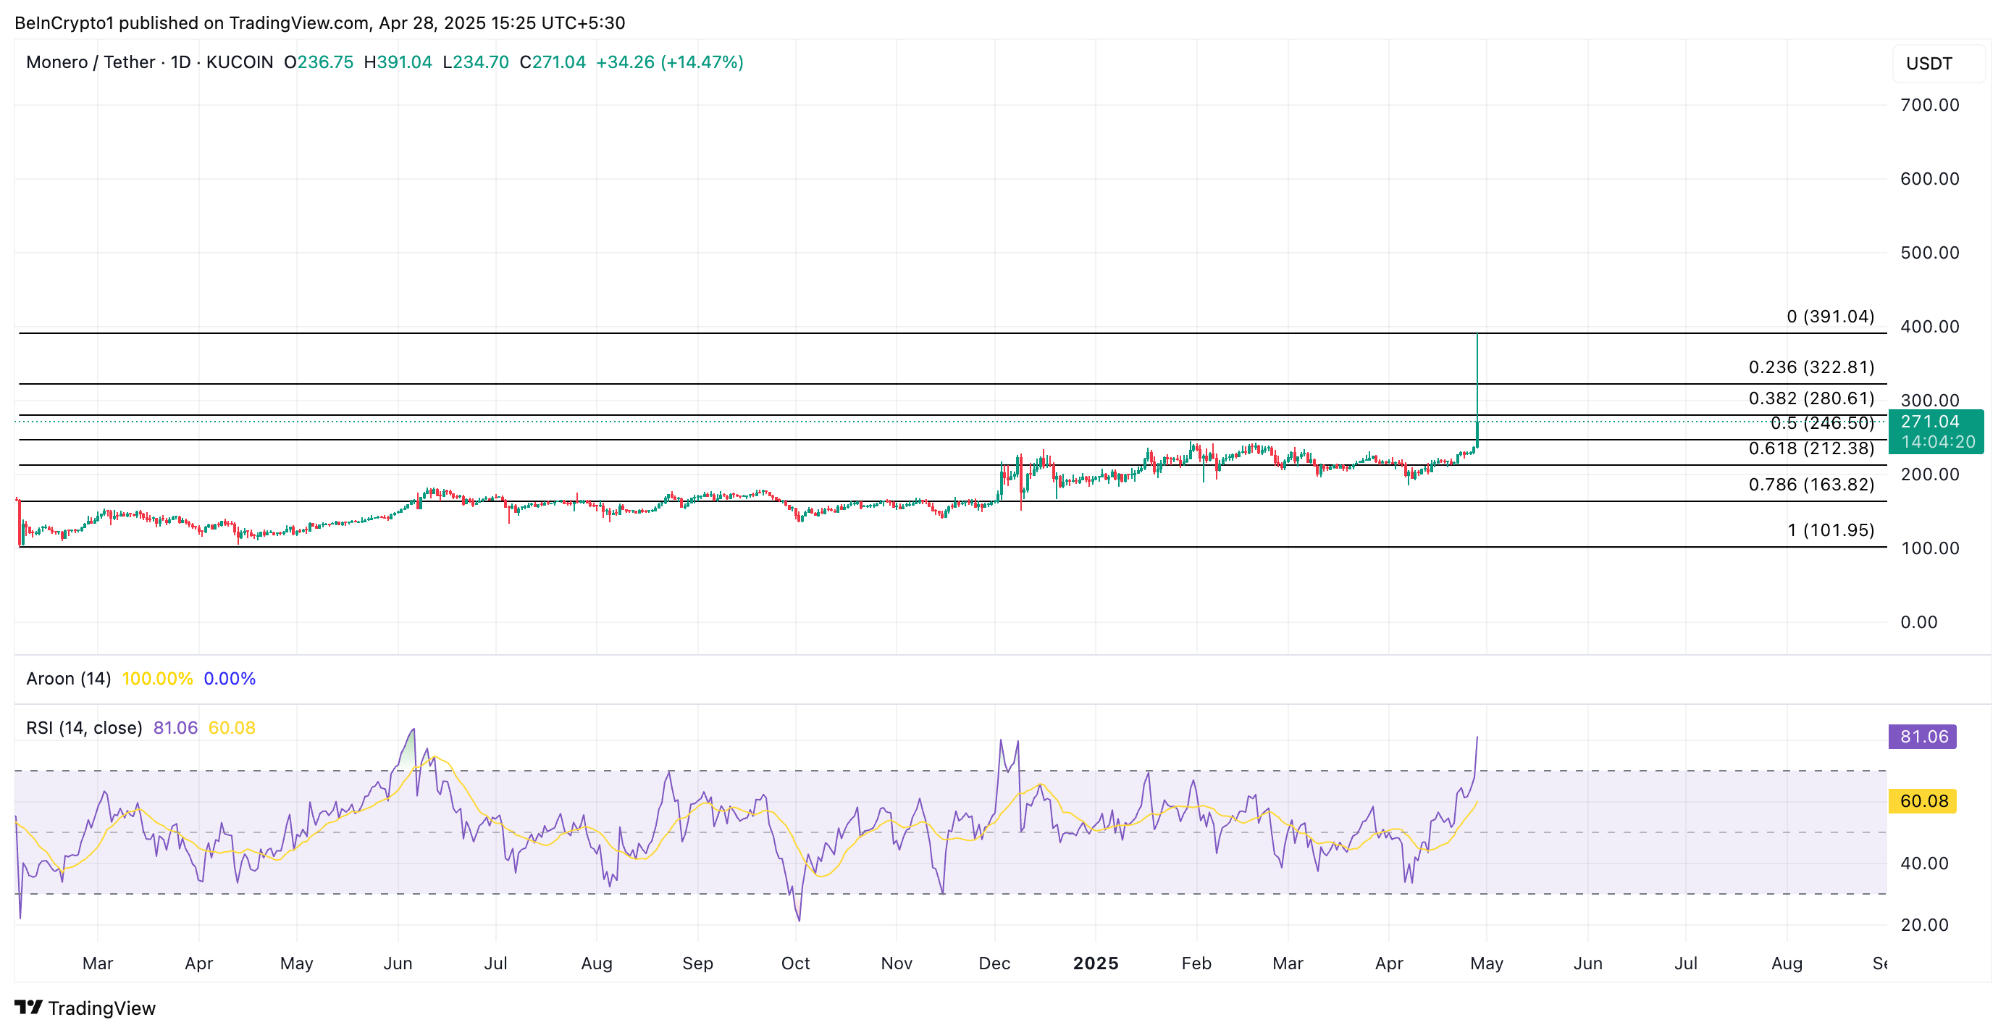Click the current price label 271.04
Image resolution: width=2006 pixels, height=1033 pixels.
tap(1929, 422)
